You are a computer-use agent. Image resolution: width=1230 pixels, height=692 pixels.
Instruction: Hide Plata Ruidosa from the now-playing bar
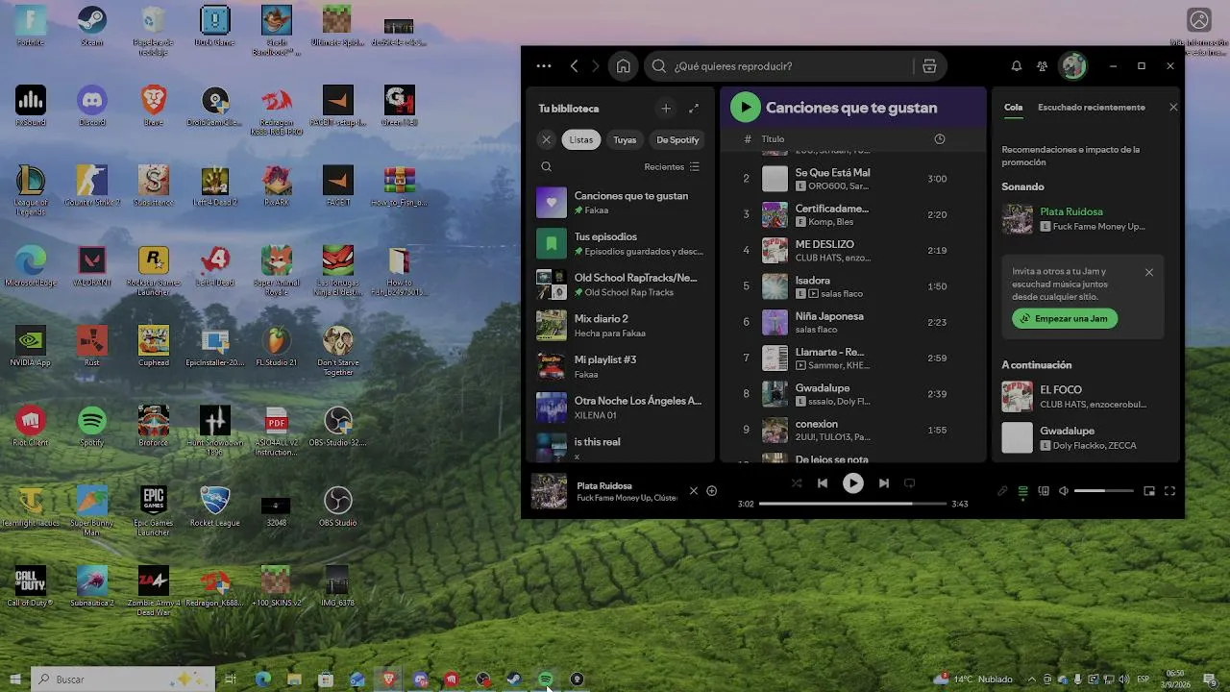pos(694,491)
